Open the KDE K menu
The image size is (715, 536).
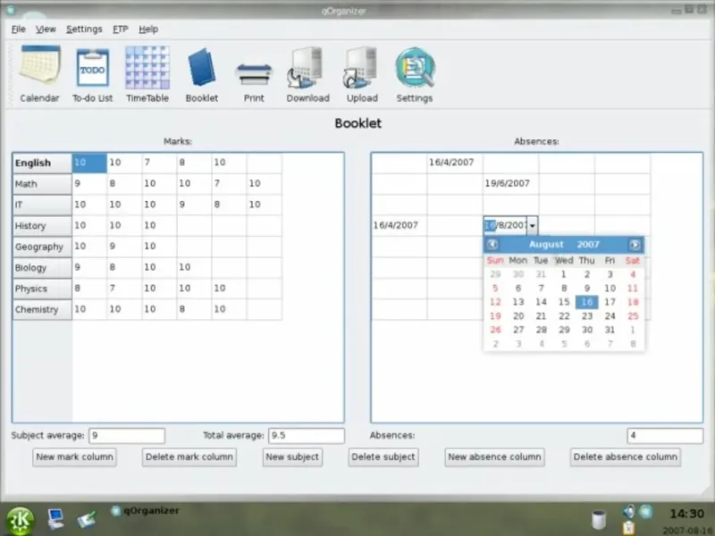point(19,521)
